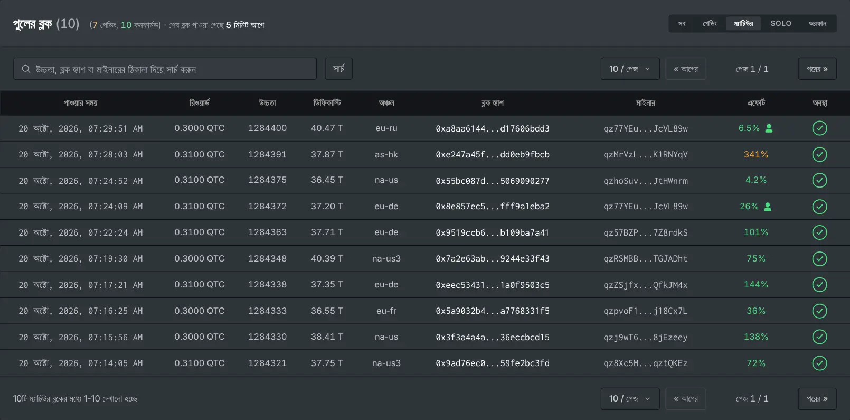Click the এফোর্ট column header
The image size is (850, 420).
(x=756, y=103)
